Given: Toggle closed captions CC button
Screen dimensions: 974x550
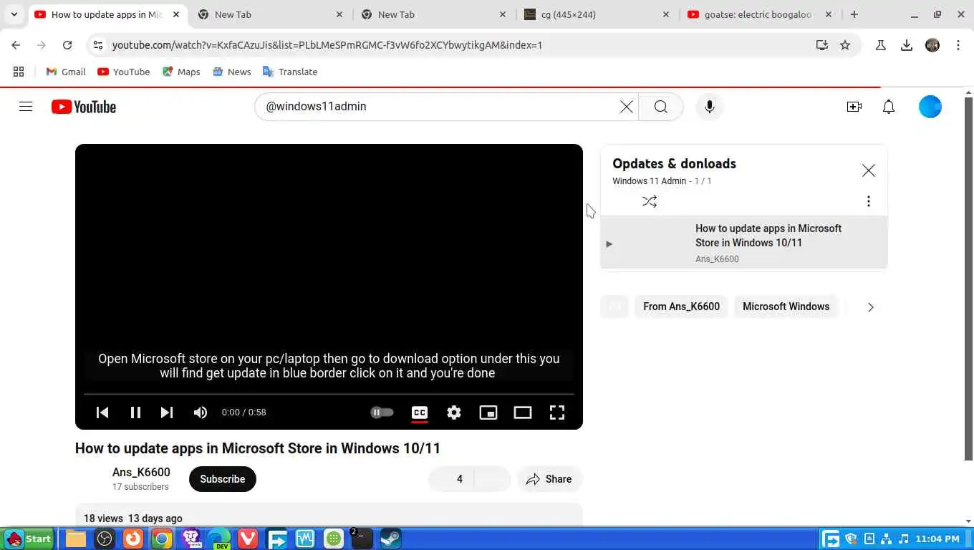Looking at the screenshot, I should [x=420, y=412].
